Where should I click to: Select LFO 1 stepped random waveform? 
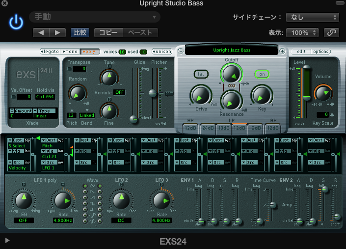pyautogui.click(x=85, y=215)
